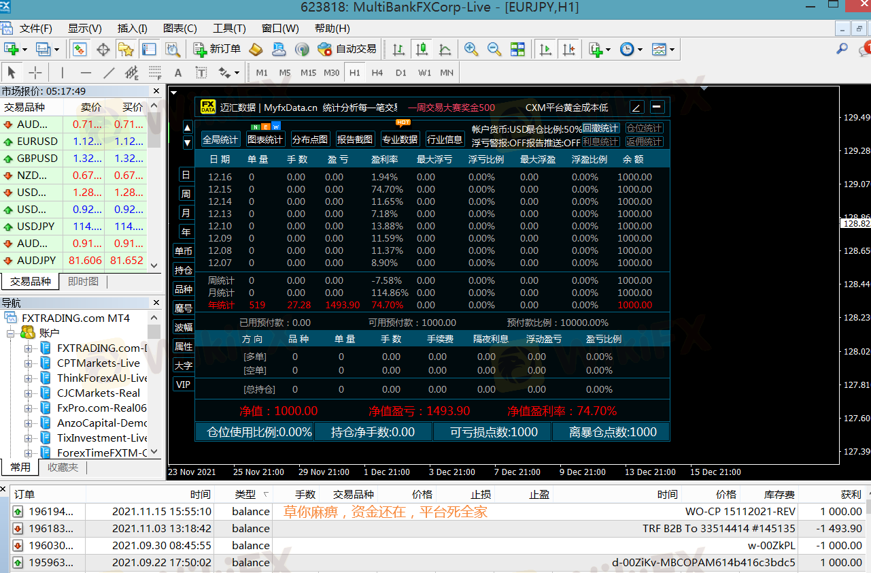
Task: Select the crosshair cursor tool
Action: tap(35, 73)
